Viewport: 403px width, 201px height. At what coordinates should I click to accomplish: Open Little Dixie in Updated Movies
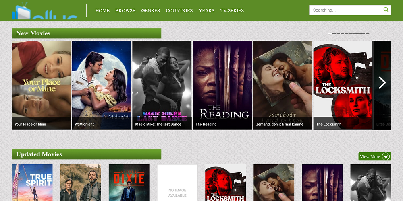(129, 183)
